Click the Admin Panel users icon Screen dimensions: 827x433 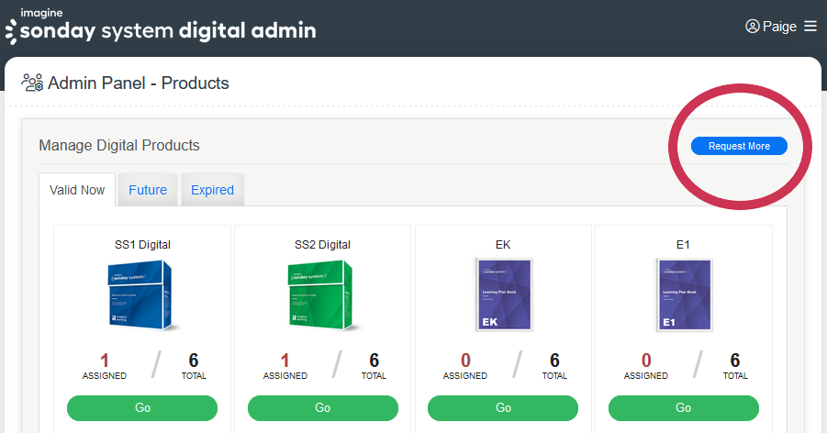32,83
